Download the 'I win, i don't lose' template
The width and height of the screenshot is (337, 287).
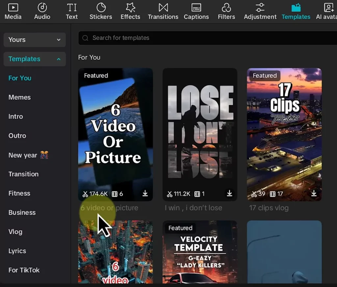(x=229, y=194)
